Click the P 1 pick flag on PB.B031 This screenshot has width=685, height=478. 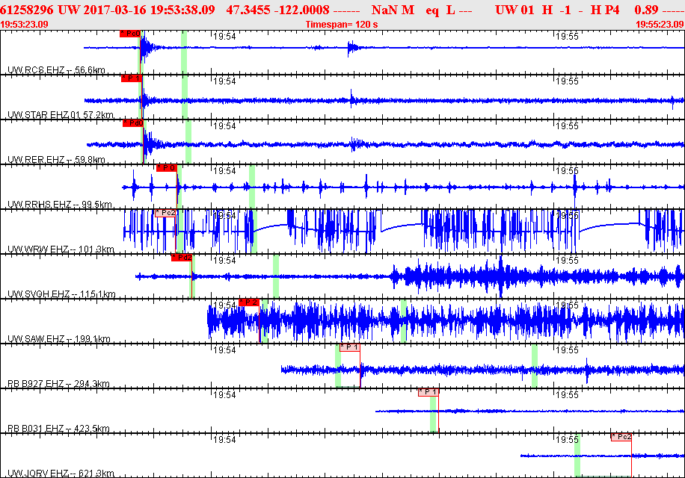(x=428, y=392)
